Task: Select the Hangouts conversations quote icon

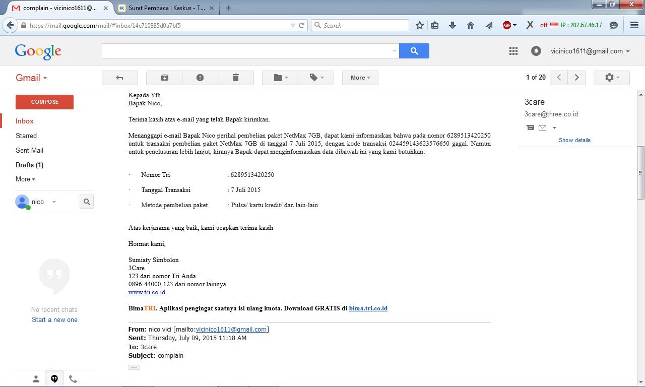Action: point(54,379)
